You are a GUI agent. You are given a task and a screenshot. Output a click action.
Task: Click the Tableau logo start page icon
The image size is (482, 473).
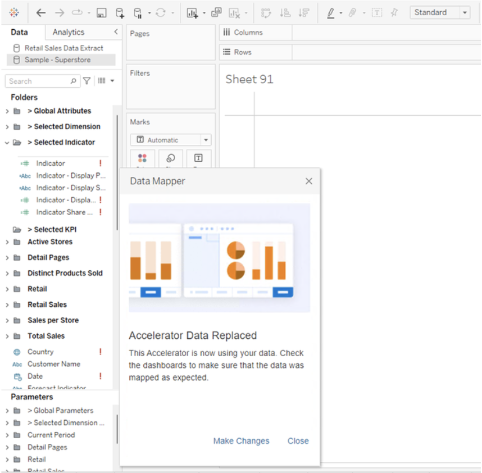coord(14,12)
